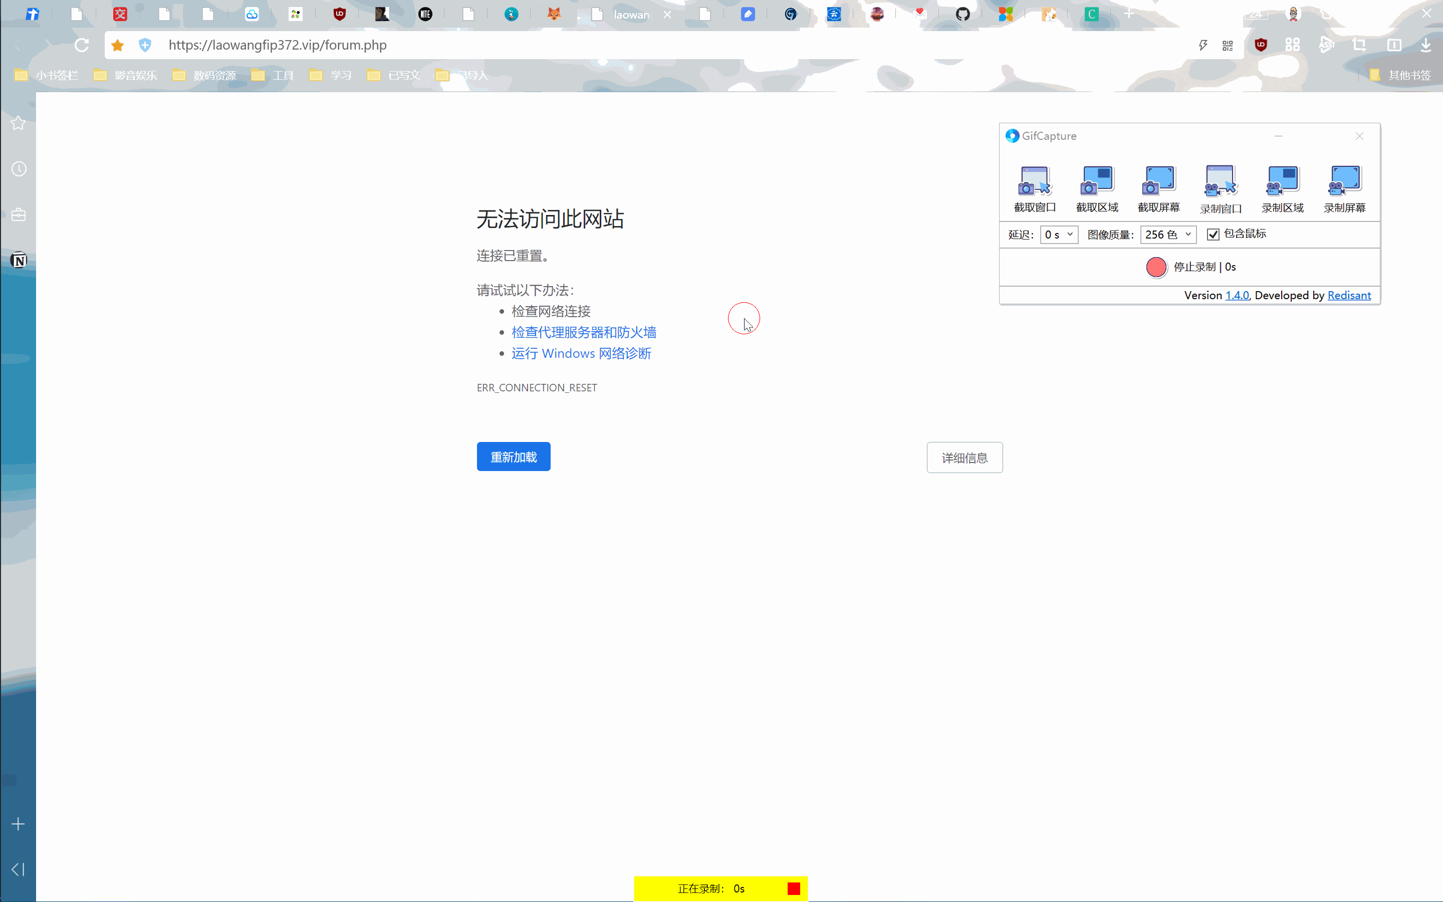This screenshot has height=902, width=1443.
Task: Switch to the GitHub tab
Action: (963, 15)
